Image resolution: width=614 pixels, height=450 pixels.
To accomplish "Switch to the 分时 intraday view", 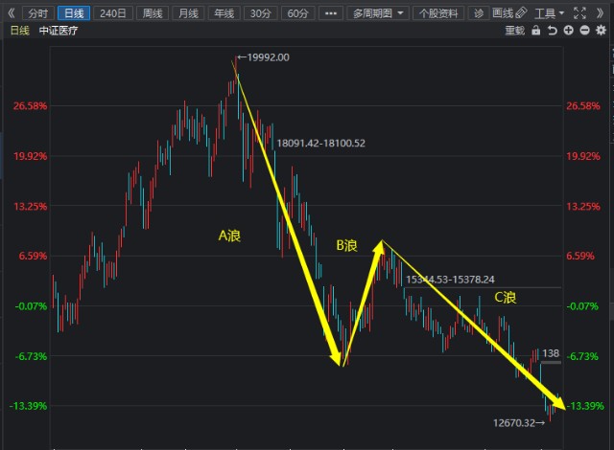I will click(x=36, y=13).
